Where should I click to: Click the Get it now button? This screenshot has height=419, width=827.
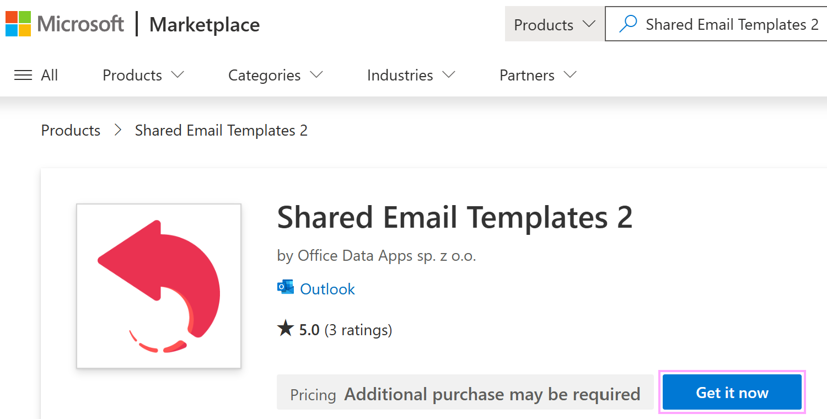pyautogui.click(x=732, y=393)
